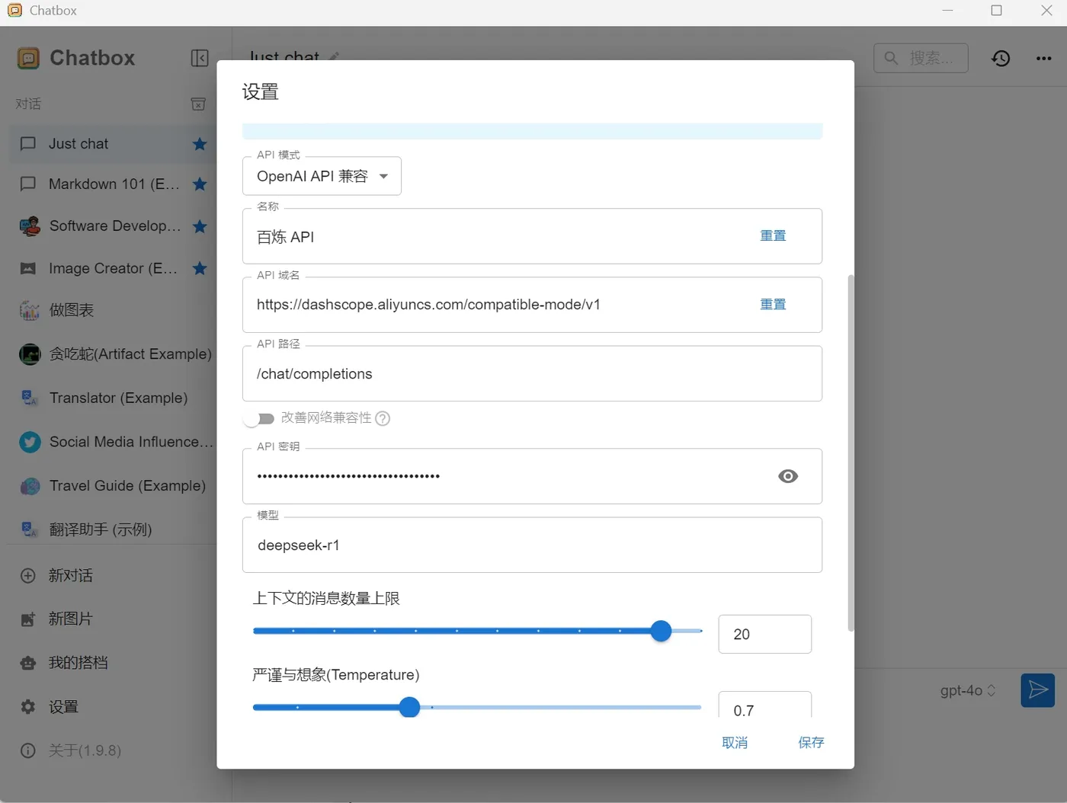This screenshot has height=803, width=1067.
Task: Click the plus icon for 新对话
Action: pos(28,576)
